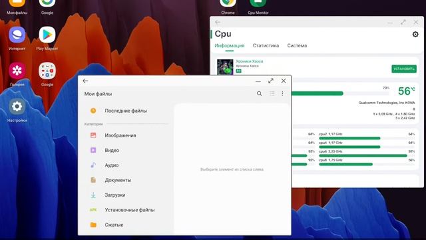Image resolution: width=426 pixels, height=240 pixels.
Task: Open the Gallery desktop icon
Action: click(x=17, y=71)
